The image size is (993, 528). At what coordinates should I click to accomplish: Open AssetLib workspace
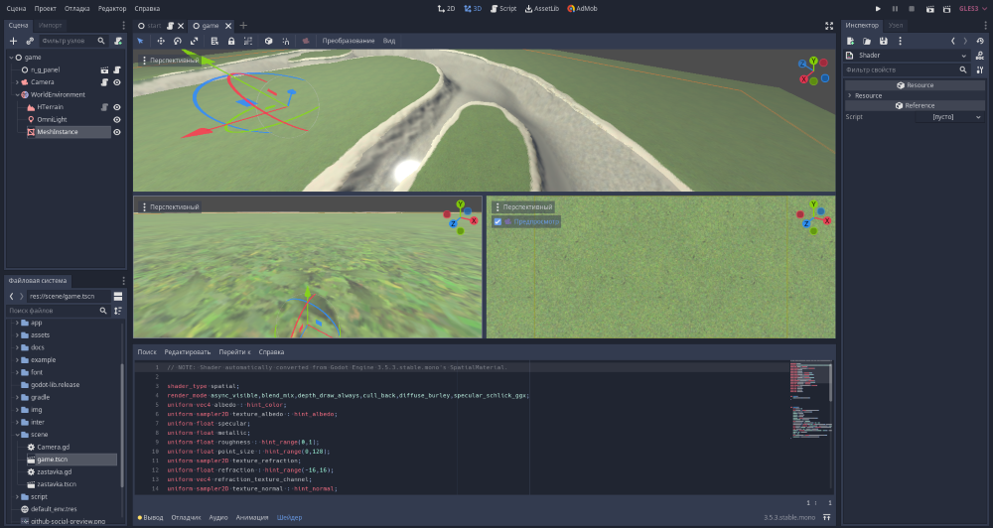coord(542,8)
